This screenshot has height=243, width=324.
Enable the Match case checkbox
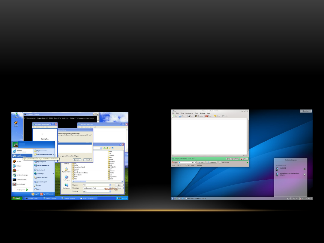click(220, 162)
